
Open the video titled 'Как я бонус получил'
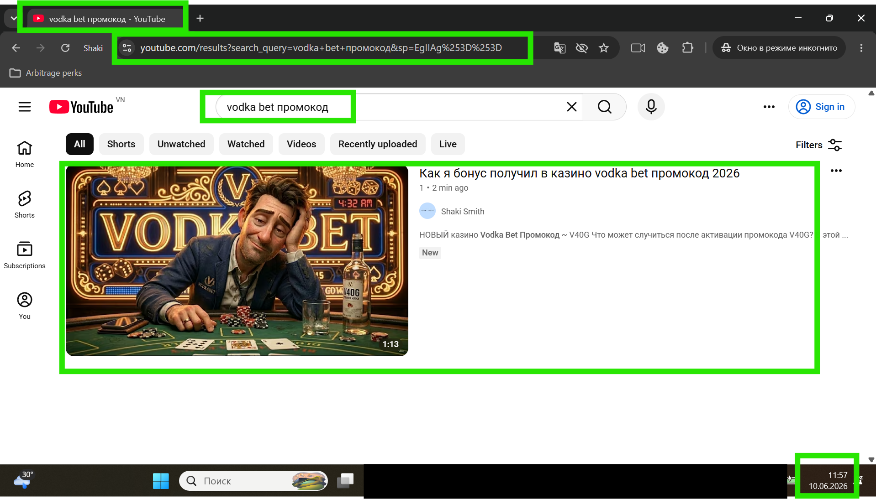(x=579, y=173)
